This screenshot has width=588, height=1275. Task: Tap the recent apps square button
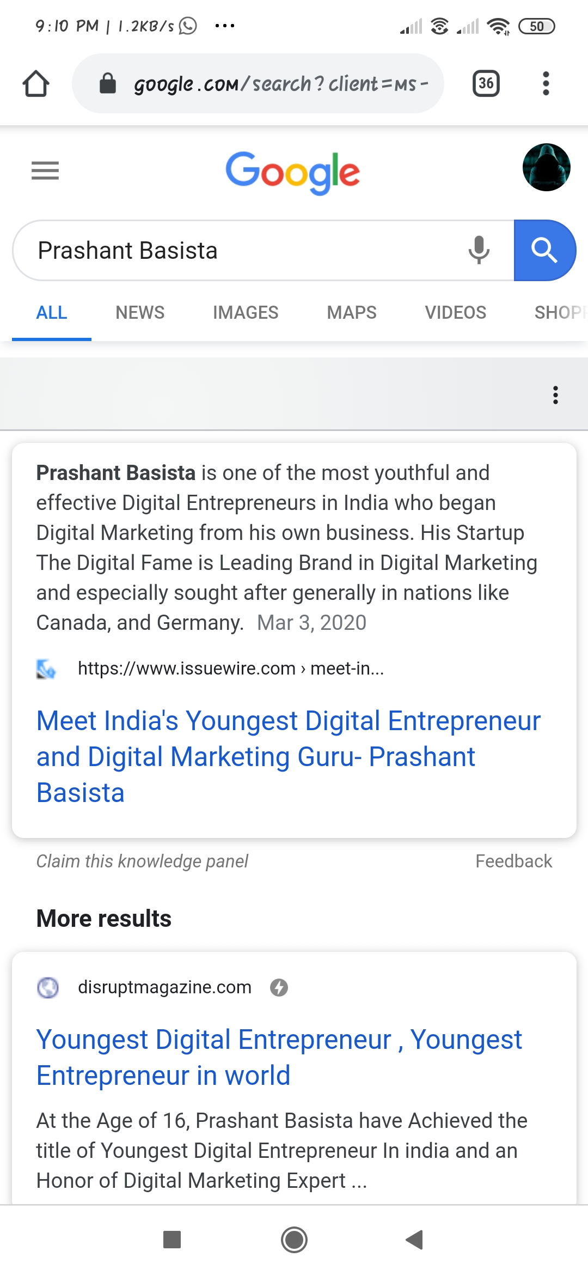(172, 1240)
